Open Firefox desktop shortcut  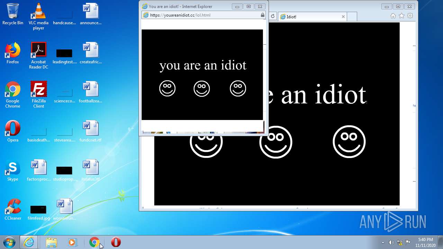tap(13, 53)
